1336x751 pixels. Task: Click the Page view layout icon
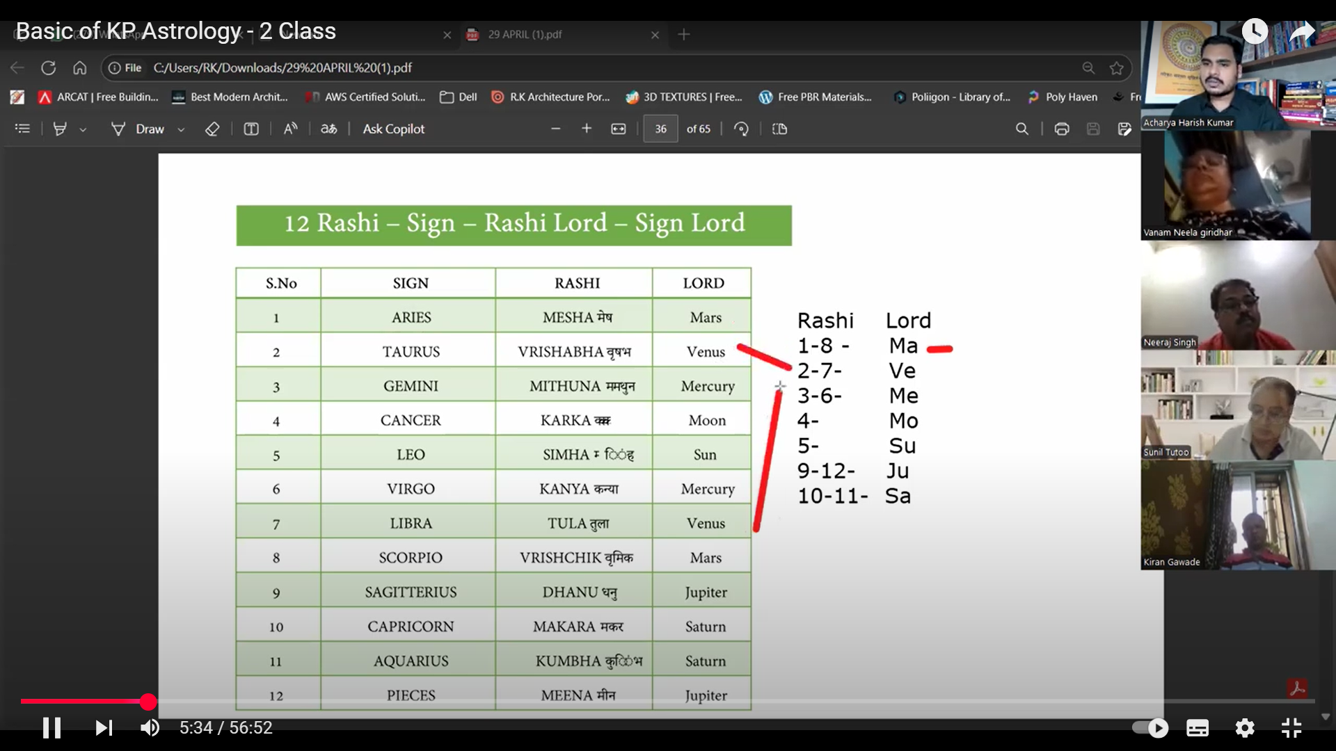click(779, 129)
